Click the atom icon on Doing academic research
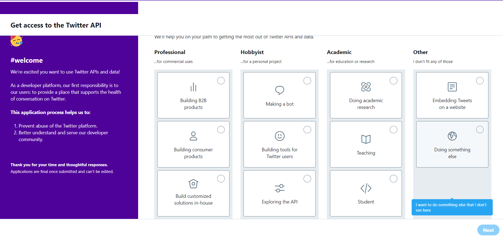 tap(366, 87)
